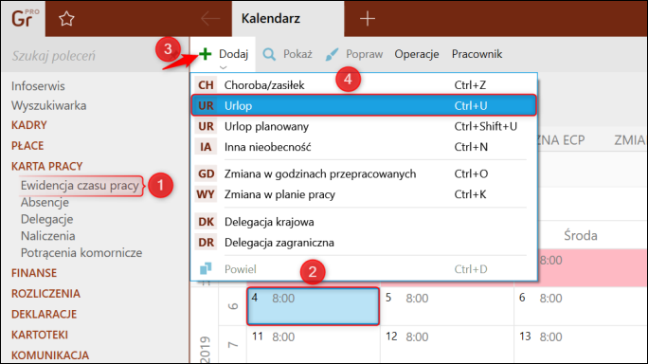The width and height of the screenshot is (648, 364).
Task: Open Ewidencja czasu pracy
Action: 80,185
